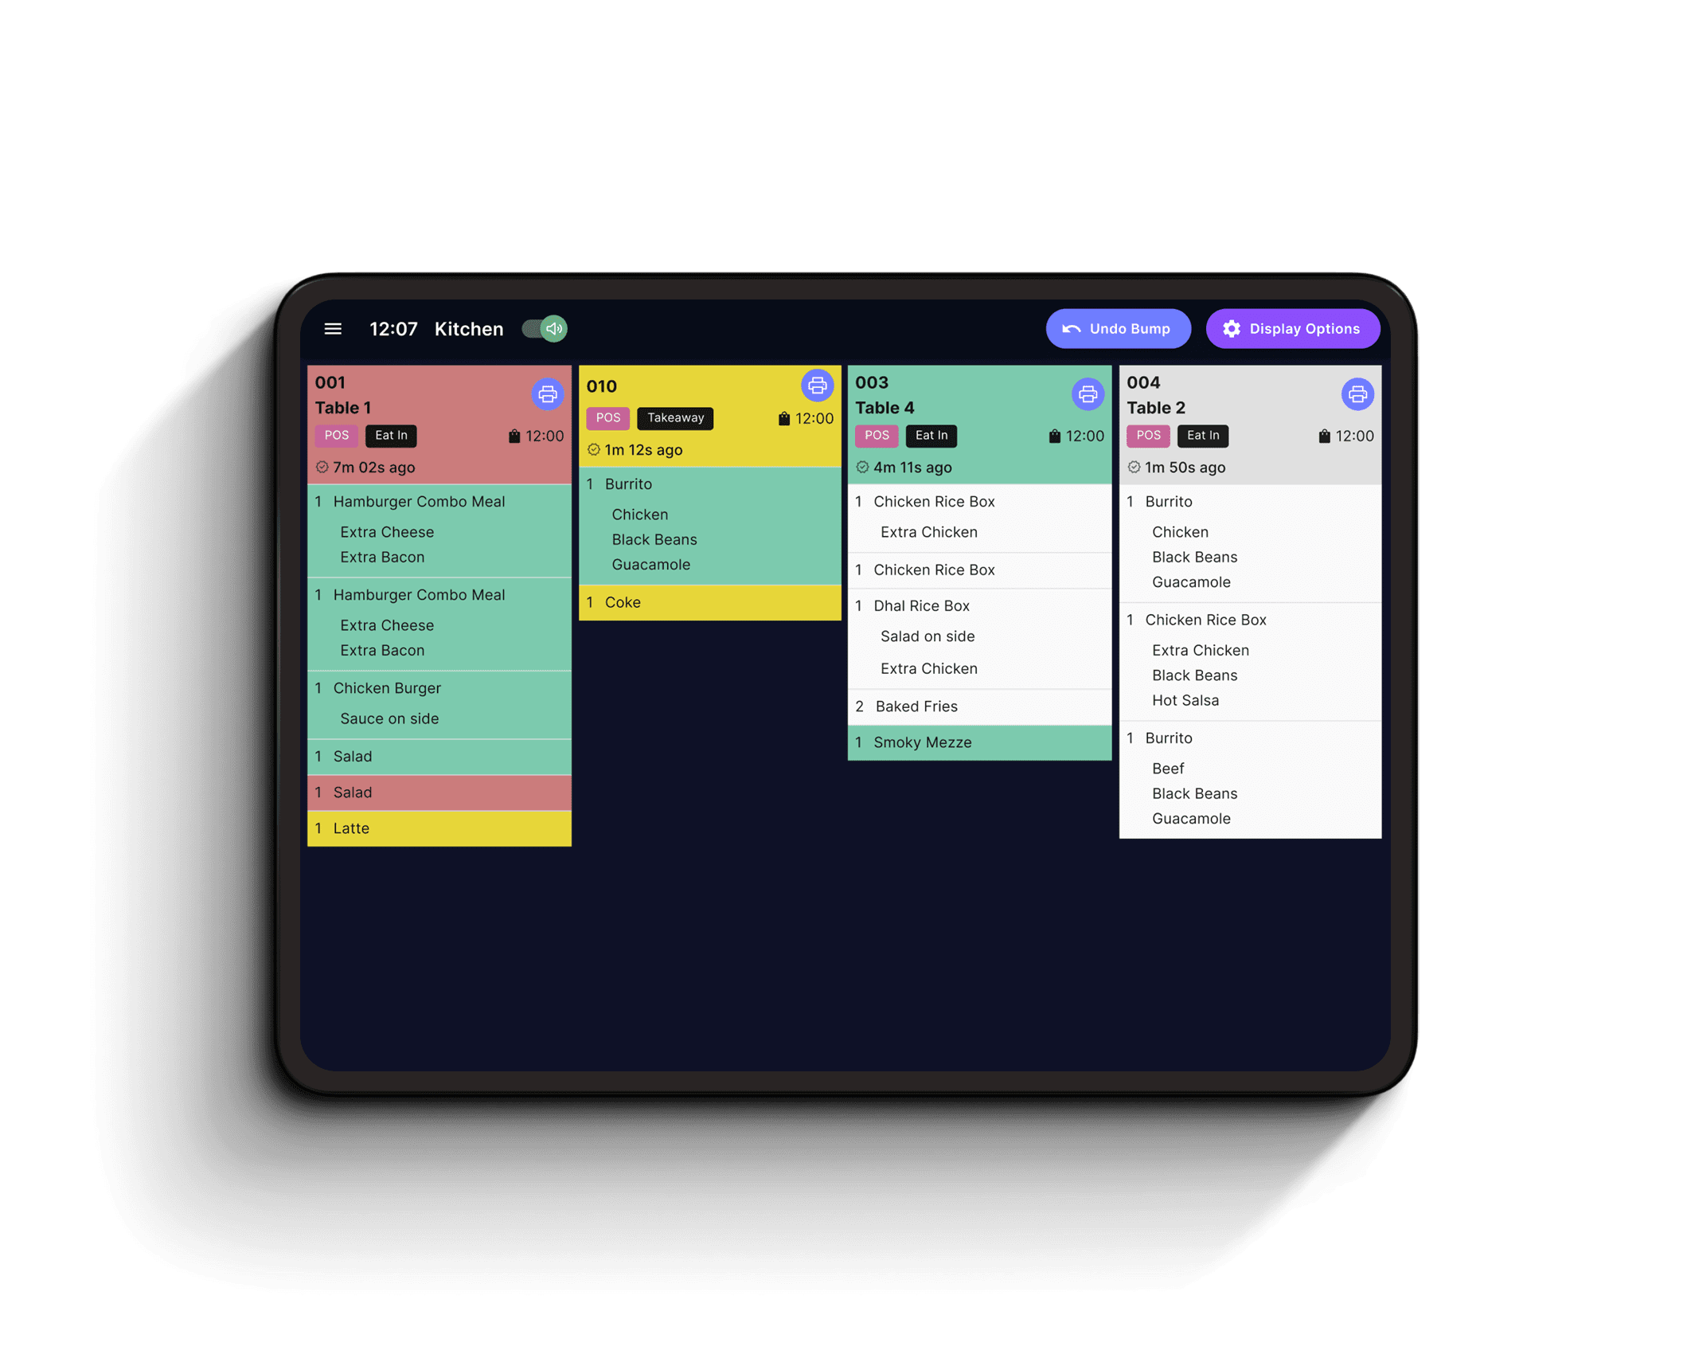Click the print icon on order 003
The height and width of the screenshot is (1370, 1691).
(1088, 391)
